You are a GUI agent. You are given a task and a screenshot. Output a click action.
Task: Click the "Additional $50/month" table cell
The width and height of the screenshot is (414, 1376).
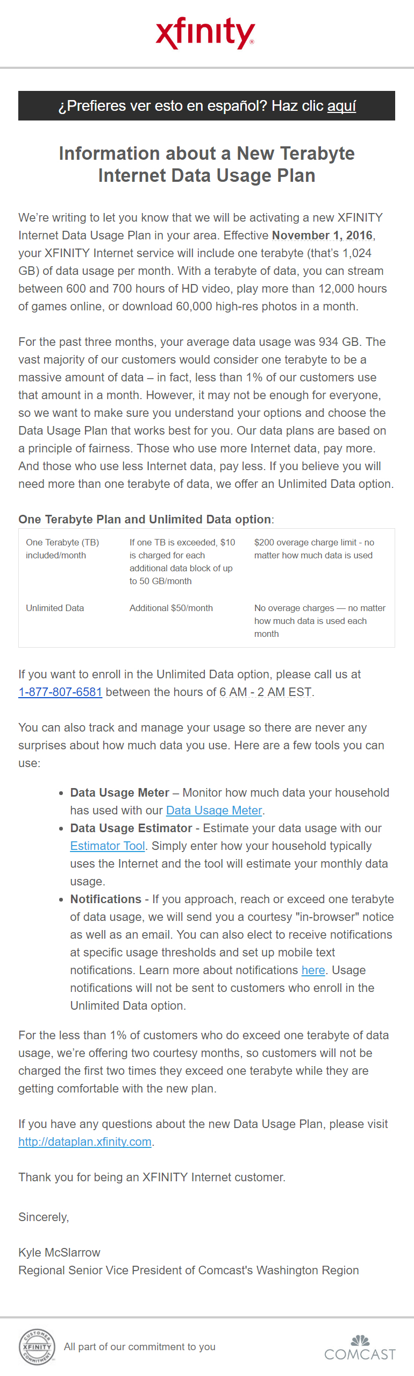[171, 608]
